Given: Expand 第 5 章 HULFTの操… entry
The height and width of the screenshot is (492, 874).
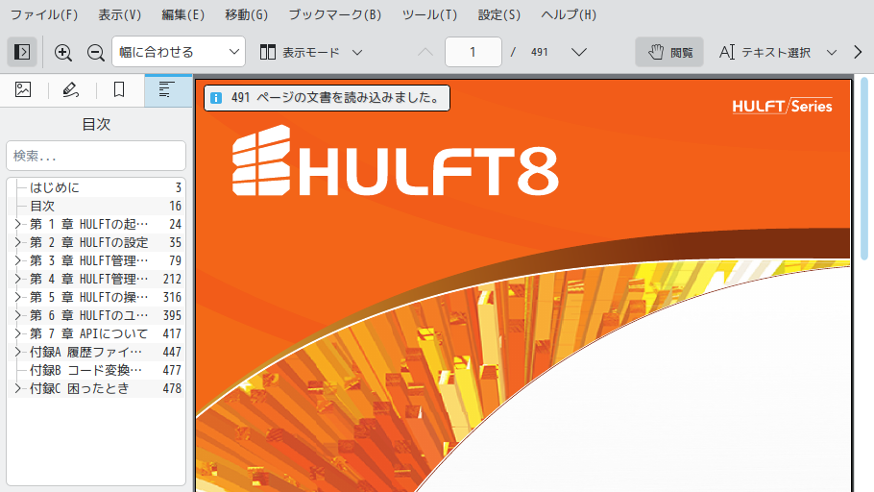Looking at the screenshot, I should (17, 297).
